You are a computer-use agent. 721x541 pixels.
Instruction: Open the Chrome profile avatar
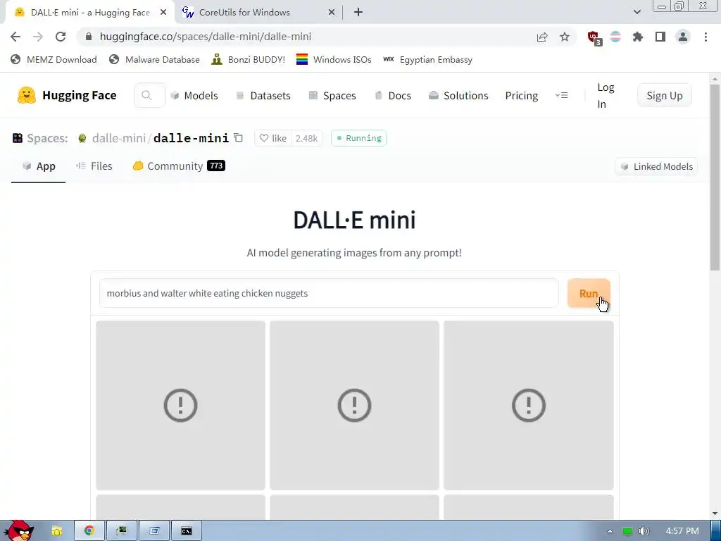pos(683,37)
